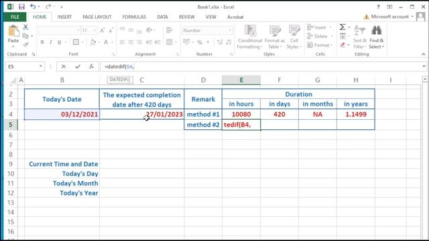Screen dimensions: 429x241
Task: Click the DATEDIF() function tooltip
Action: coord(120,80)
